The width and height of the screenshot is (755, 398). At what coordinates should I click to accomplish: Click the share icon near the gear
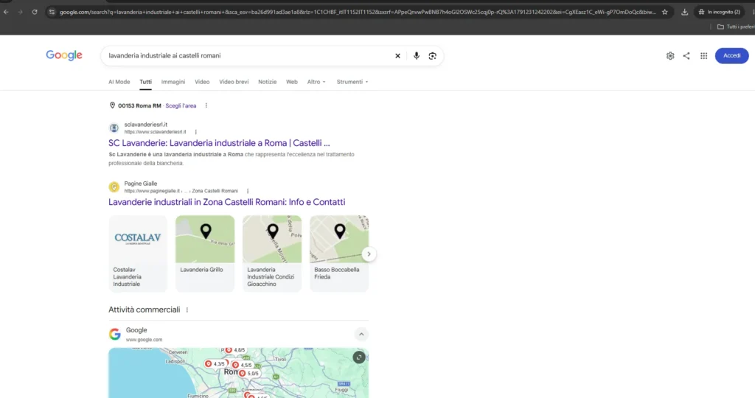pyautogui.click(x=686, y=56)
